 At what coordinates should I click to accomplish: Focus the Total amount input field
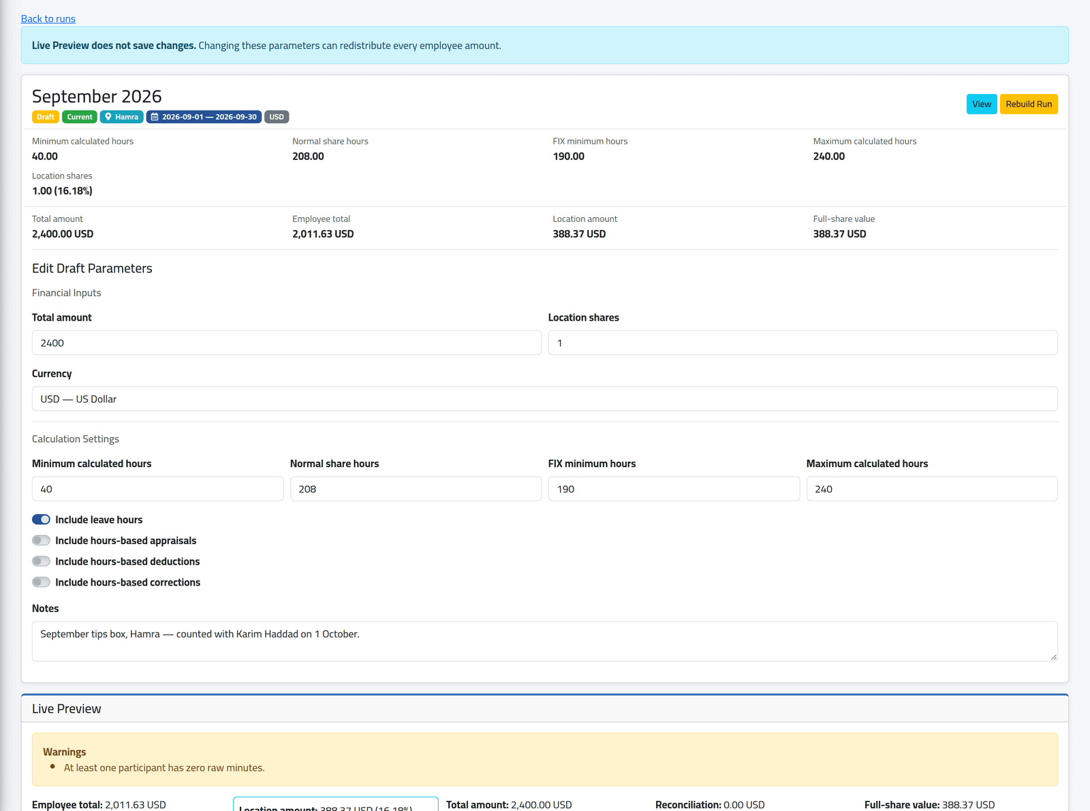point(286,343)
